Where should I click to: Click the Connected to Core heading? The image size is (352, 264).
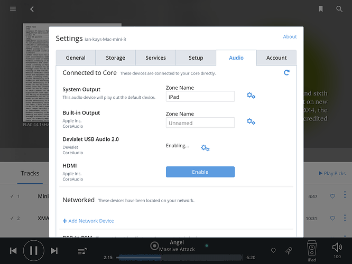tap(89, 73)
